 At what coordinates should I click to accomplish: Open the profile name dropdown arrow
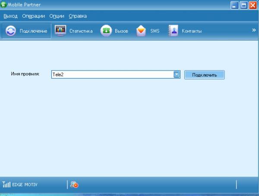click(177, 74)
